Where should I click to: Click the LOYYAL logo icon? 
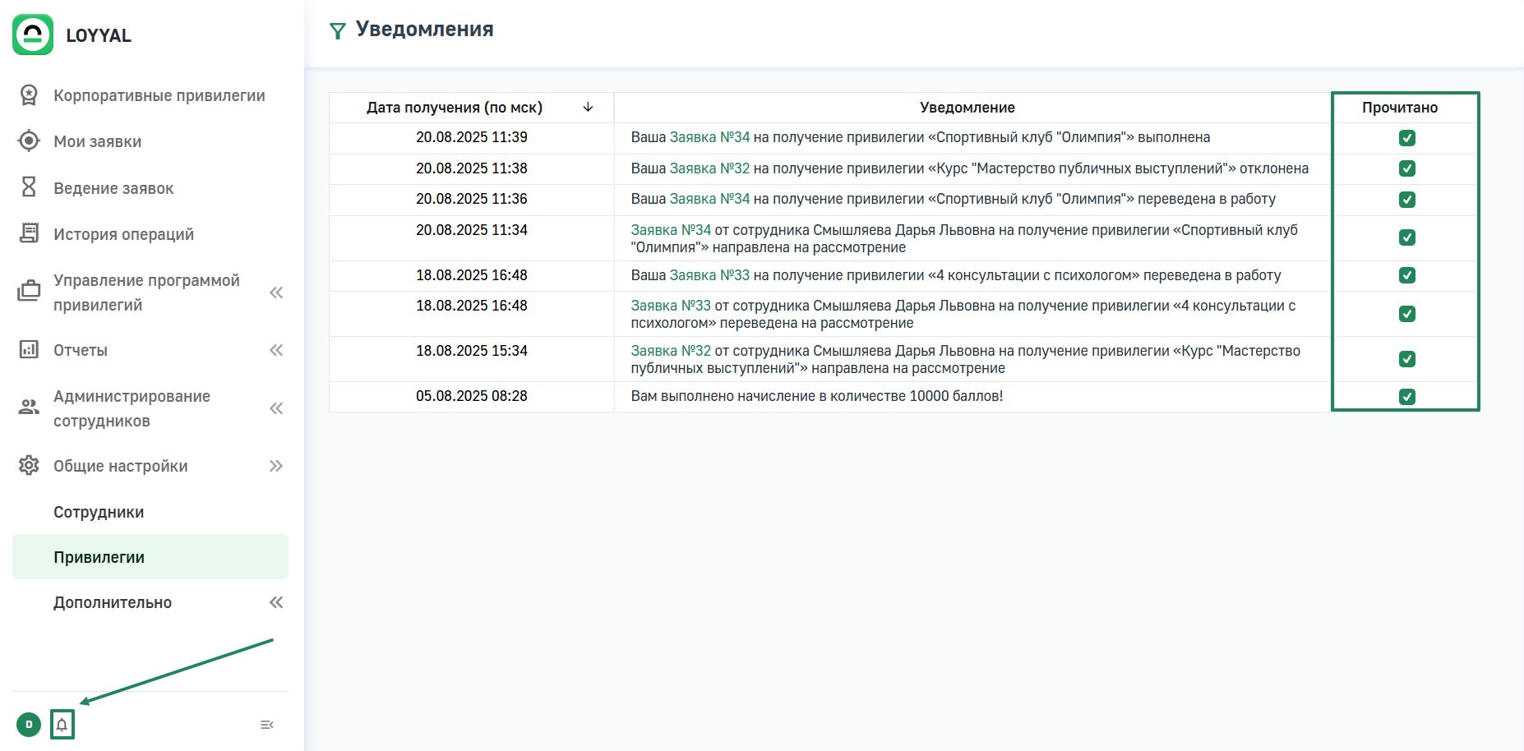point(33,35)
